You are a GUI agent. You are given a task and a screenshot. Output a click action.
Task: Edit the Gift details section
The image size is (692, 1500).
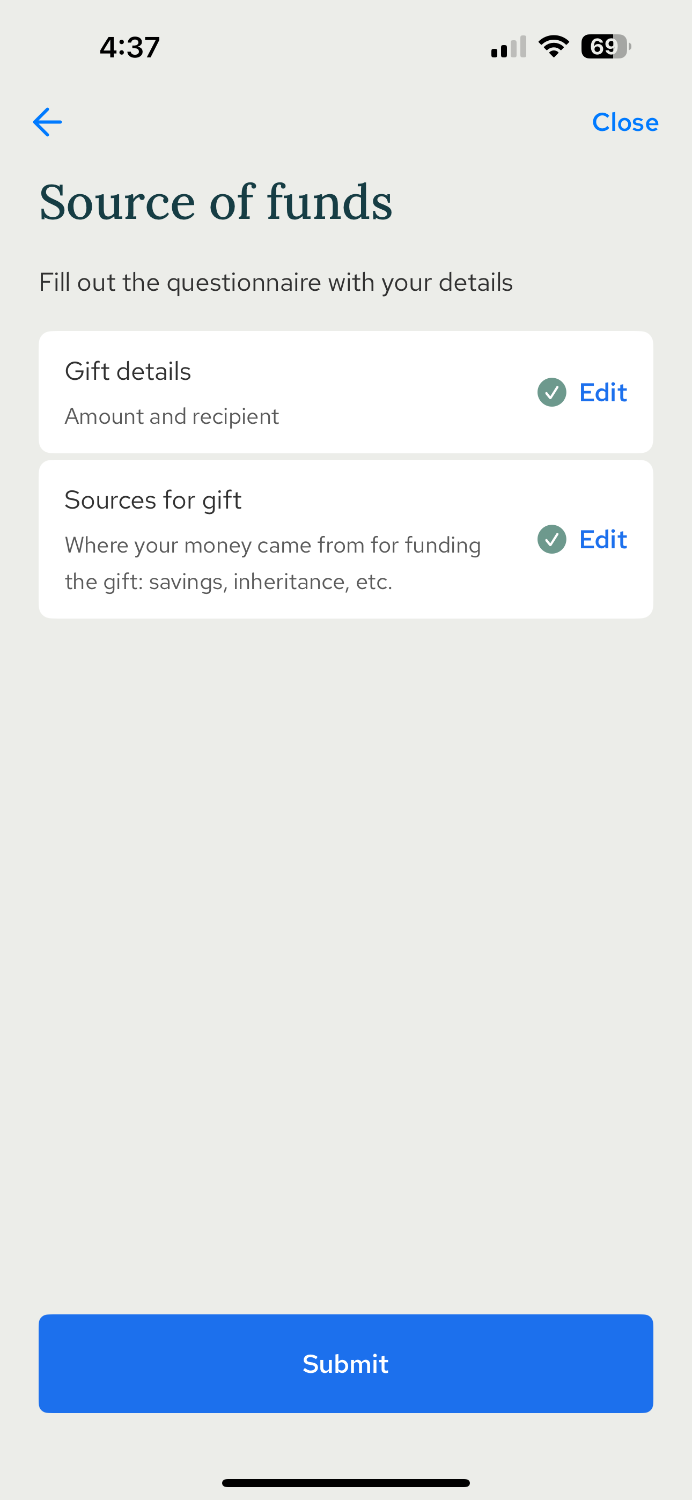coord(602,393)
